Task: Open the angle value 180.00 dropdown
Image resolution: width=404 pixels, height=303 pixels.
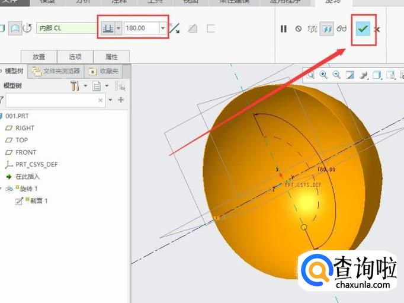Action: pyautogui.click(x=163, y=28)
